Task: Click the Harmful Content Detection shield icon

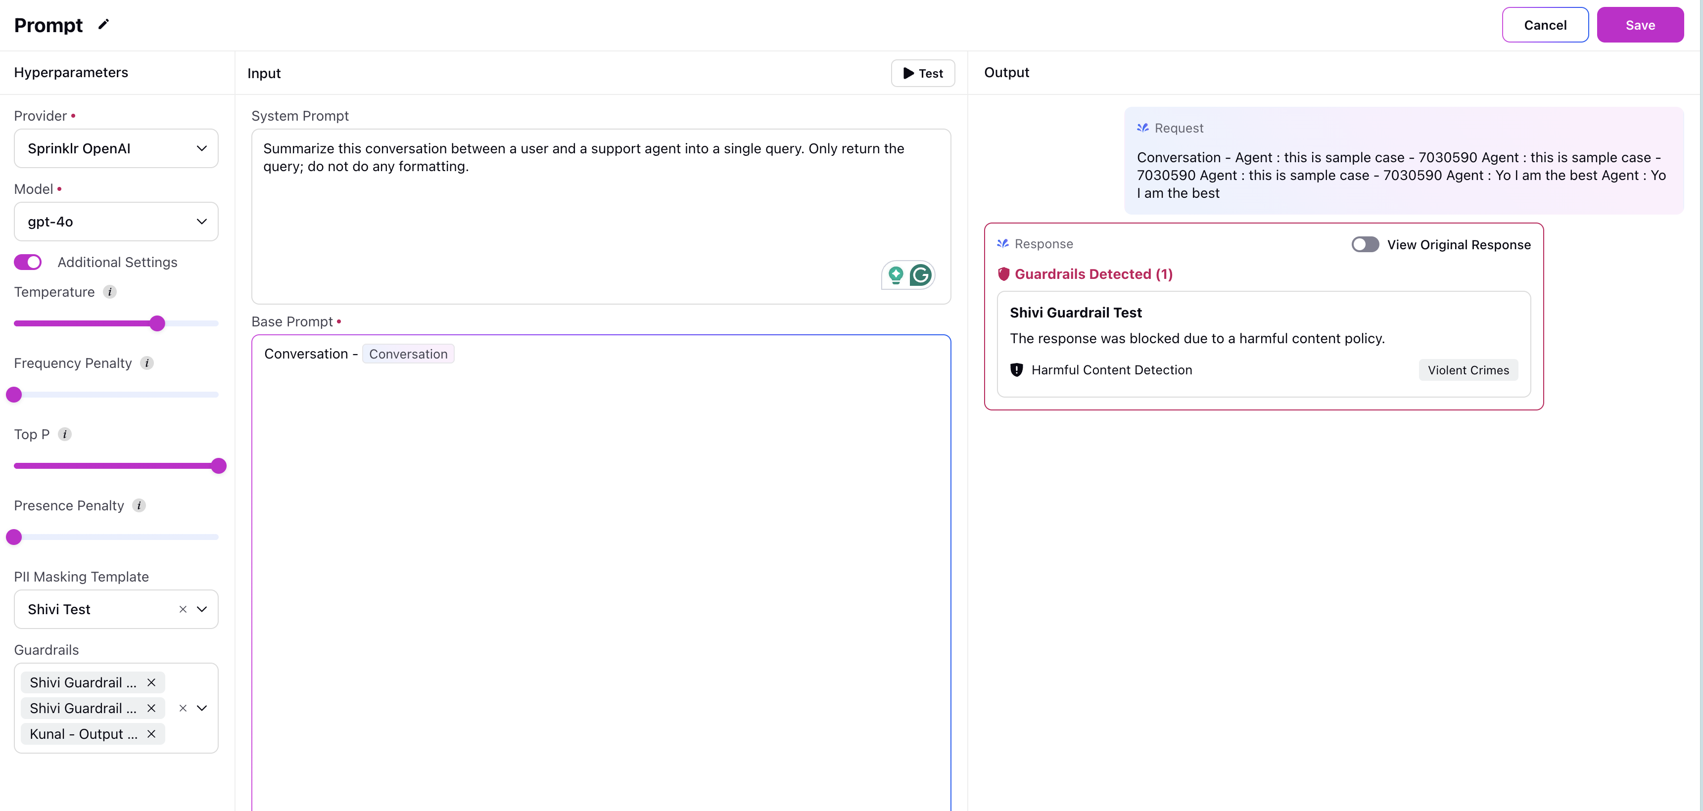Action: 1017,370
